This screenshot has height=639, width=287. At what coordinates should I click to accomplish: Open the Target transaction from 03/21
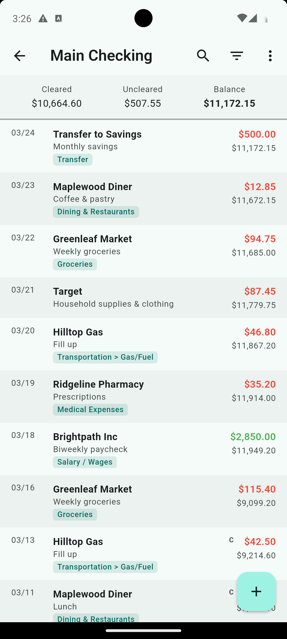[143, 297]
